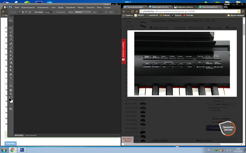This screenshot has width=246, height=153.
Task: Select the Path Selection tool
Action: click(11, 82)
